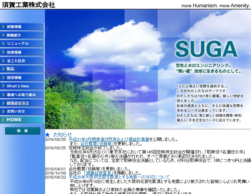
Task: Select the 製品 sidebar item
Action: pos(22,69)
